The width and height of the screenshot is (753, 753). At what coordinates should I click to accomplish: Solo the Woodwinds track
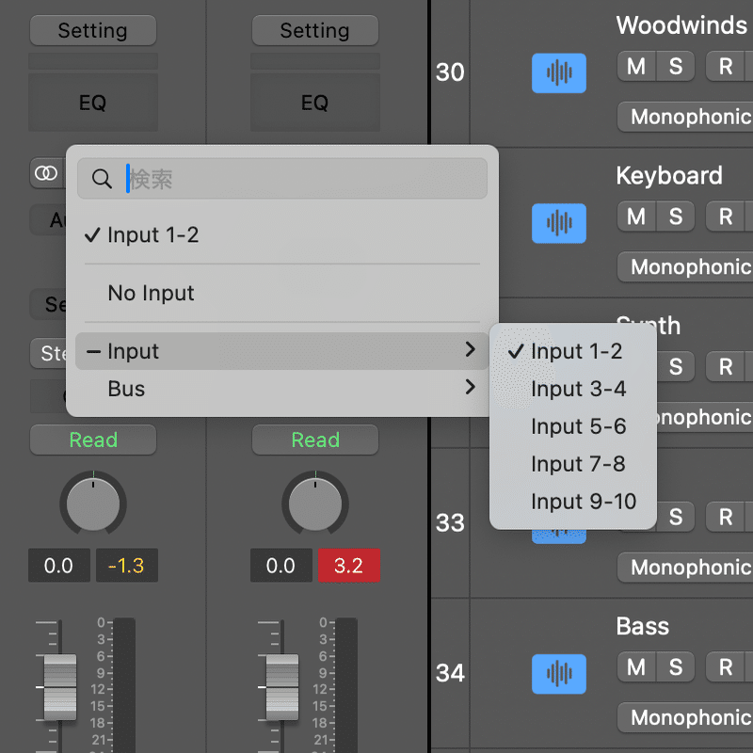click(676, 66)
